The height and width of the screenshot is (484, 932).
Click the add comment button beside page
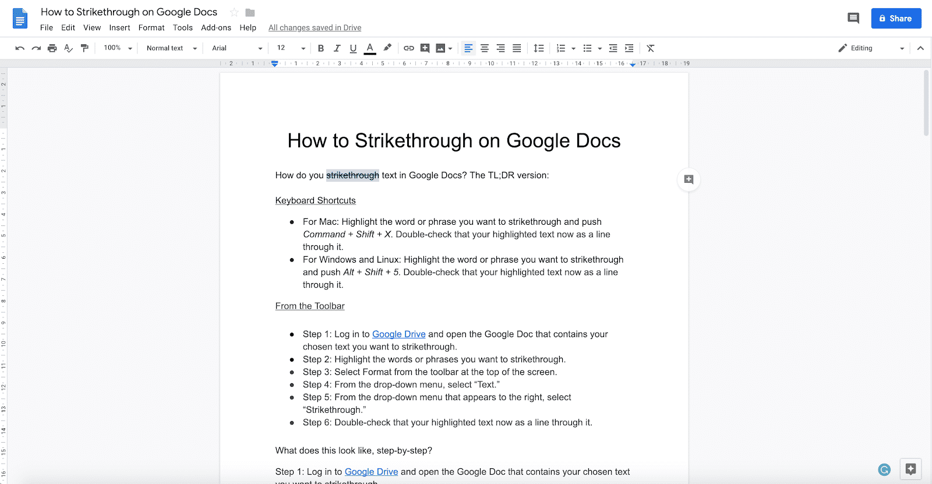pos(689,179)
